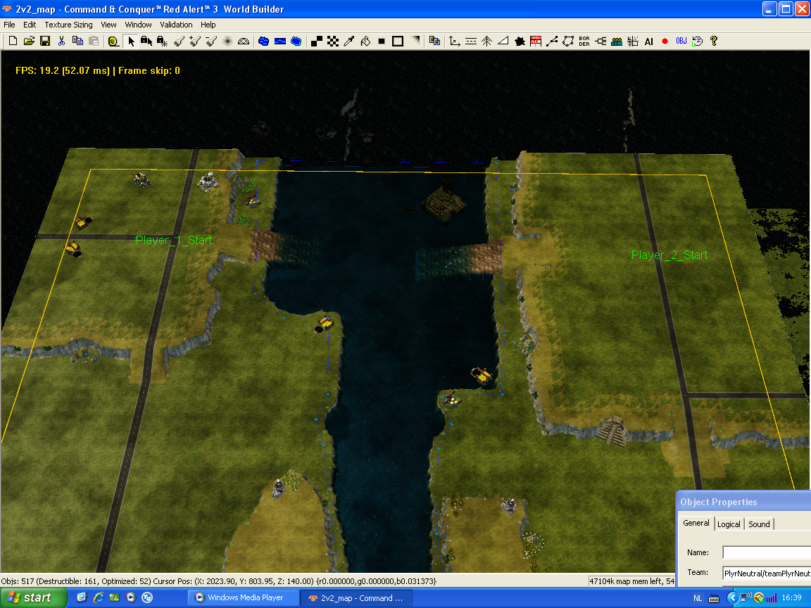Viewport: 811px width, 608px height.
Task: Switch to Sound tab in Object Properties
Action: (x=759, y=524)
